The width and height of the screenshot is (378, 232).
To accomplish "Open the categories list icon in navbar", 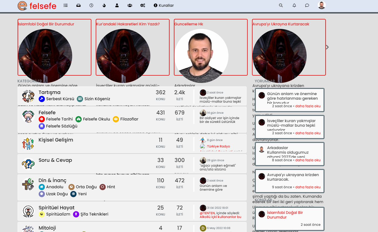I will tap(65, 5).
